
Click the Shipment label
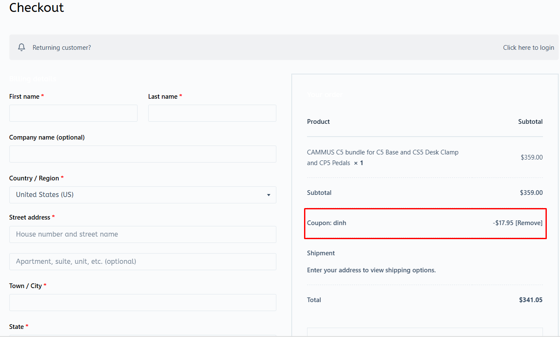[321, 253]
